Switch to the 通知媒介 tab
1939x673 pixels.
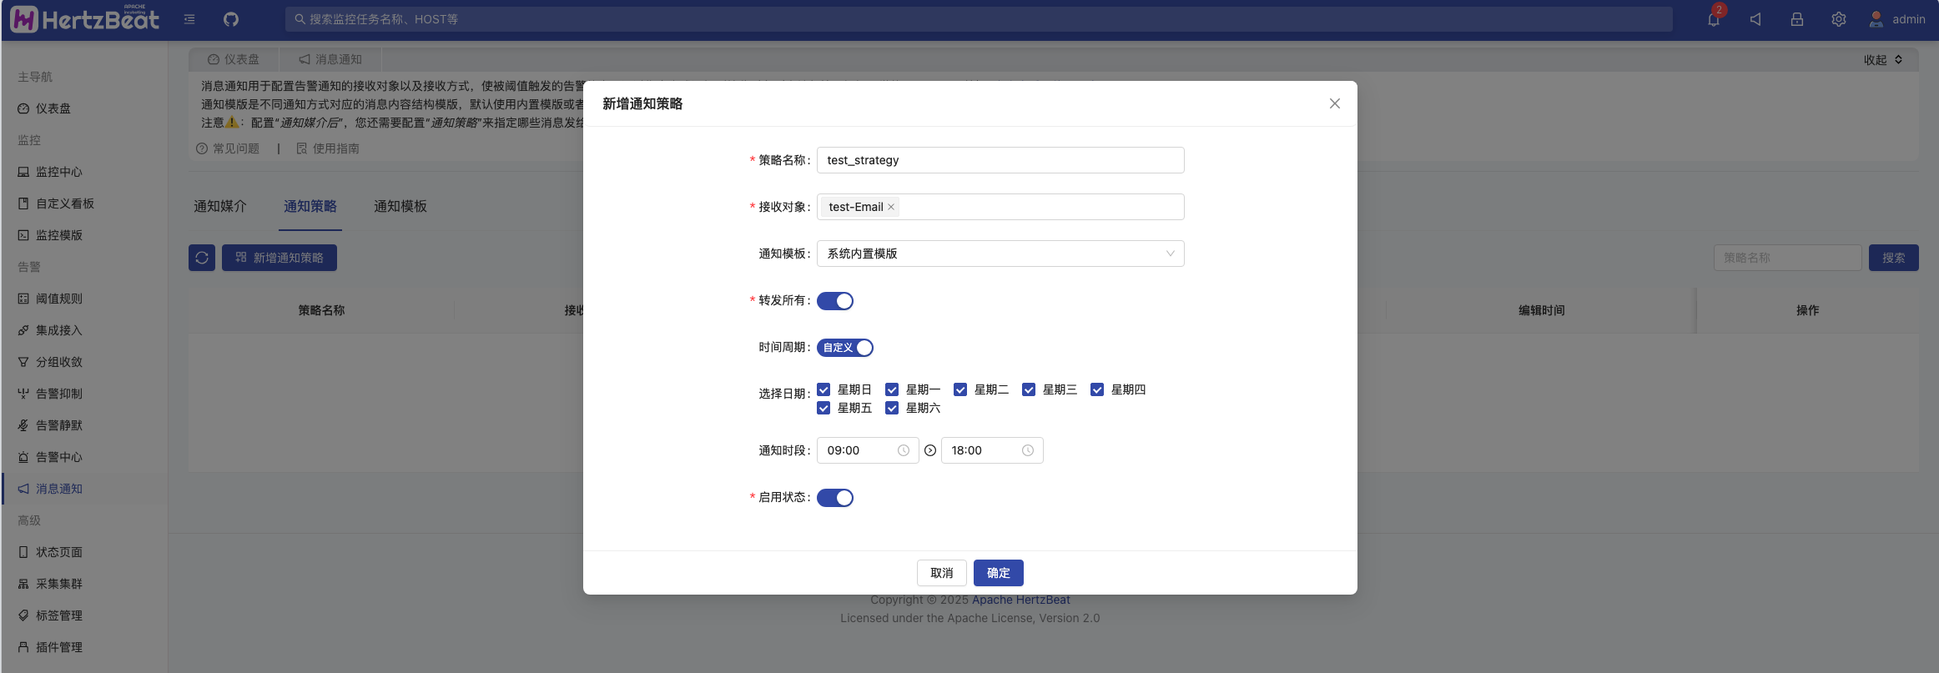tap(220, 206)
